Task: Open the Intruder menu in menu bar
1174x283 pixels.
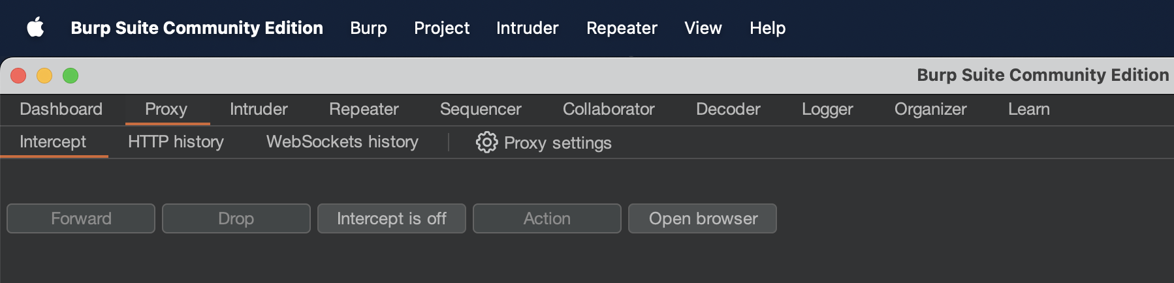Action: pyautogui.click(x=527, y=28)
